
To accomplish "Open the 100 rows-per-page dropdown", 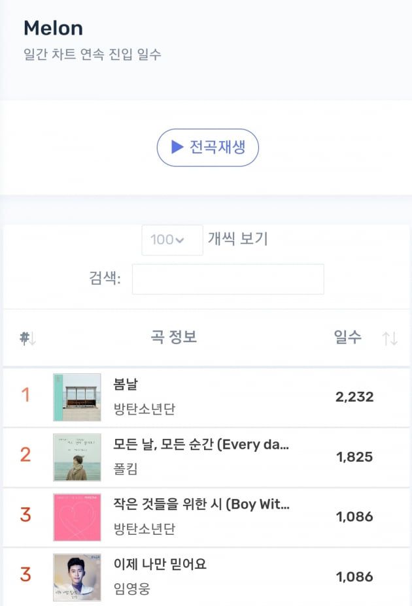I will tap(172, 240).
